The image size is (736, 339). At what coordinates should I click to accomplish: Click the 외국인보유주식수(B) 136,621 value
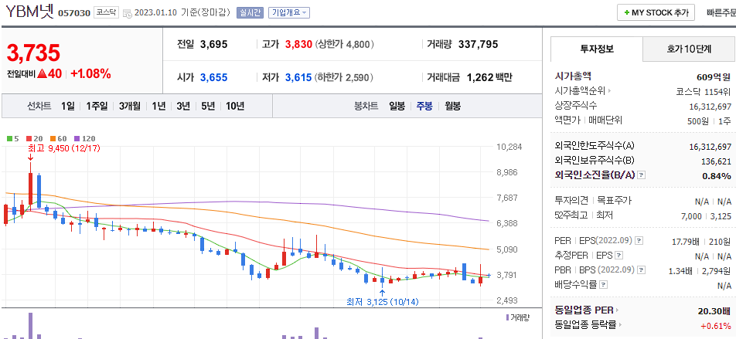pyautogui.click(x=716, y=161)
